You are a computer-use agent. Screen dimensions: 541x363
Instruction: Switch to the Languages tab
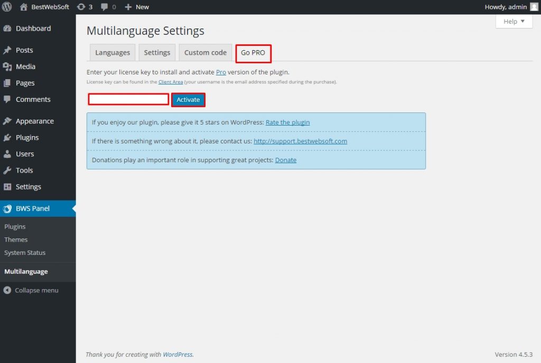[x=112, y=52]
